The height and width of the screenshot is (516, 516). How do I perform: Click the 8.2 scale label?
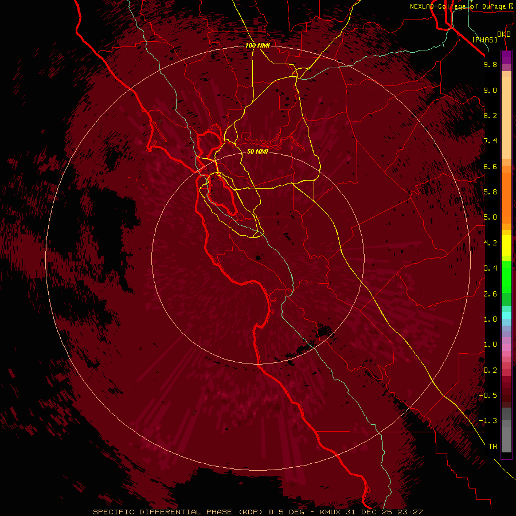(490, 115)
